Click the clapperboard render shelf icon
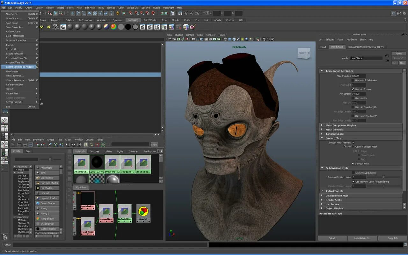Image resolution: width=408 pixels, height=255 pixels. pyautogui.click(x=142, y=27)
